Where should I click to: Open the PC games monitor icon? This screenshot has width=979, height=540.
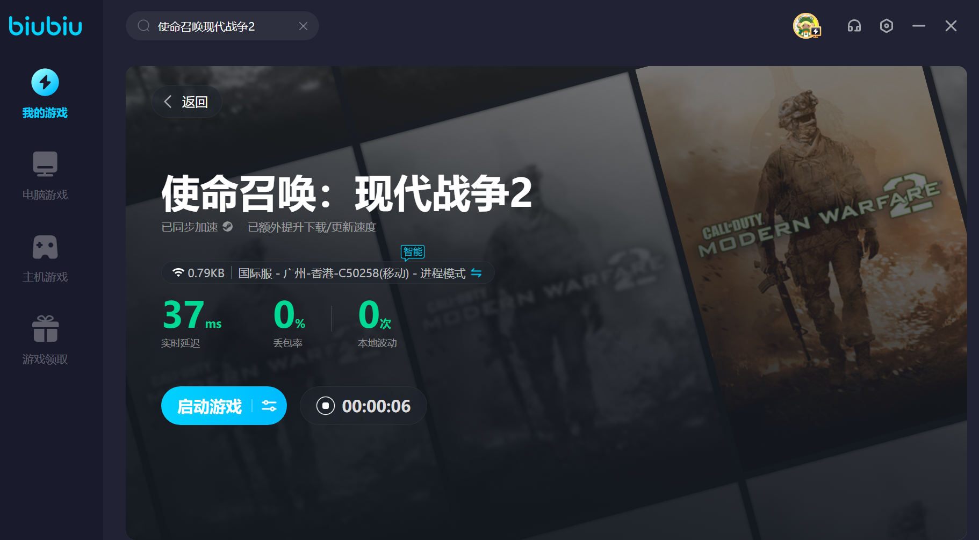45,164
